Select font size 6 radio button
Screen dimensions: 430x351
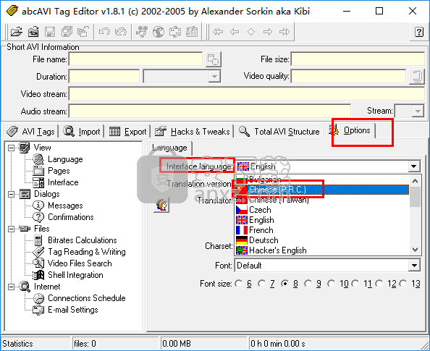point(239,284)
